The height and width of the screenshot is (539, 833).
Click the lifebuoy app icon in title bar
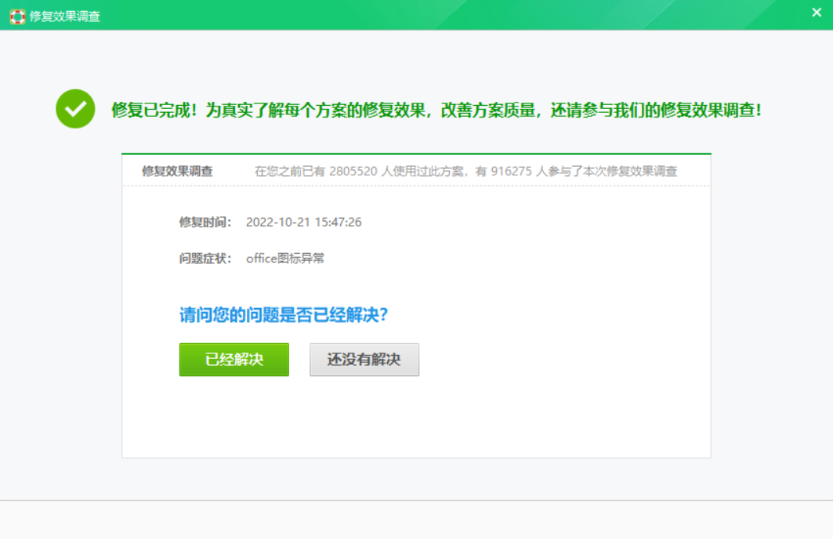click(17, 16)
